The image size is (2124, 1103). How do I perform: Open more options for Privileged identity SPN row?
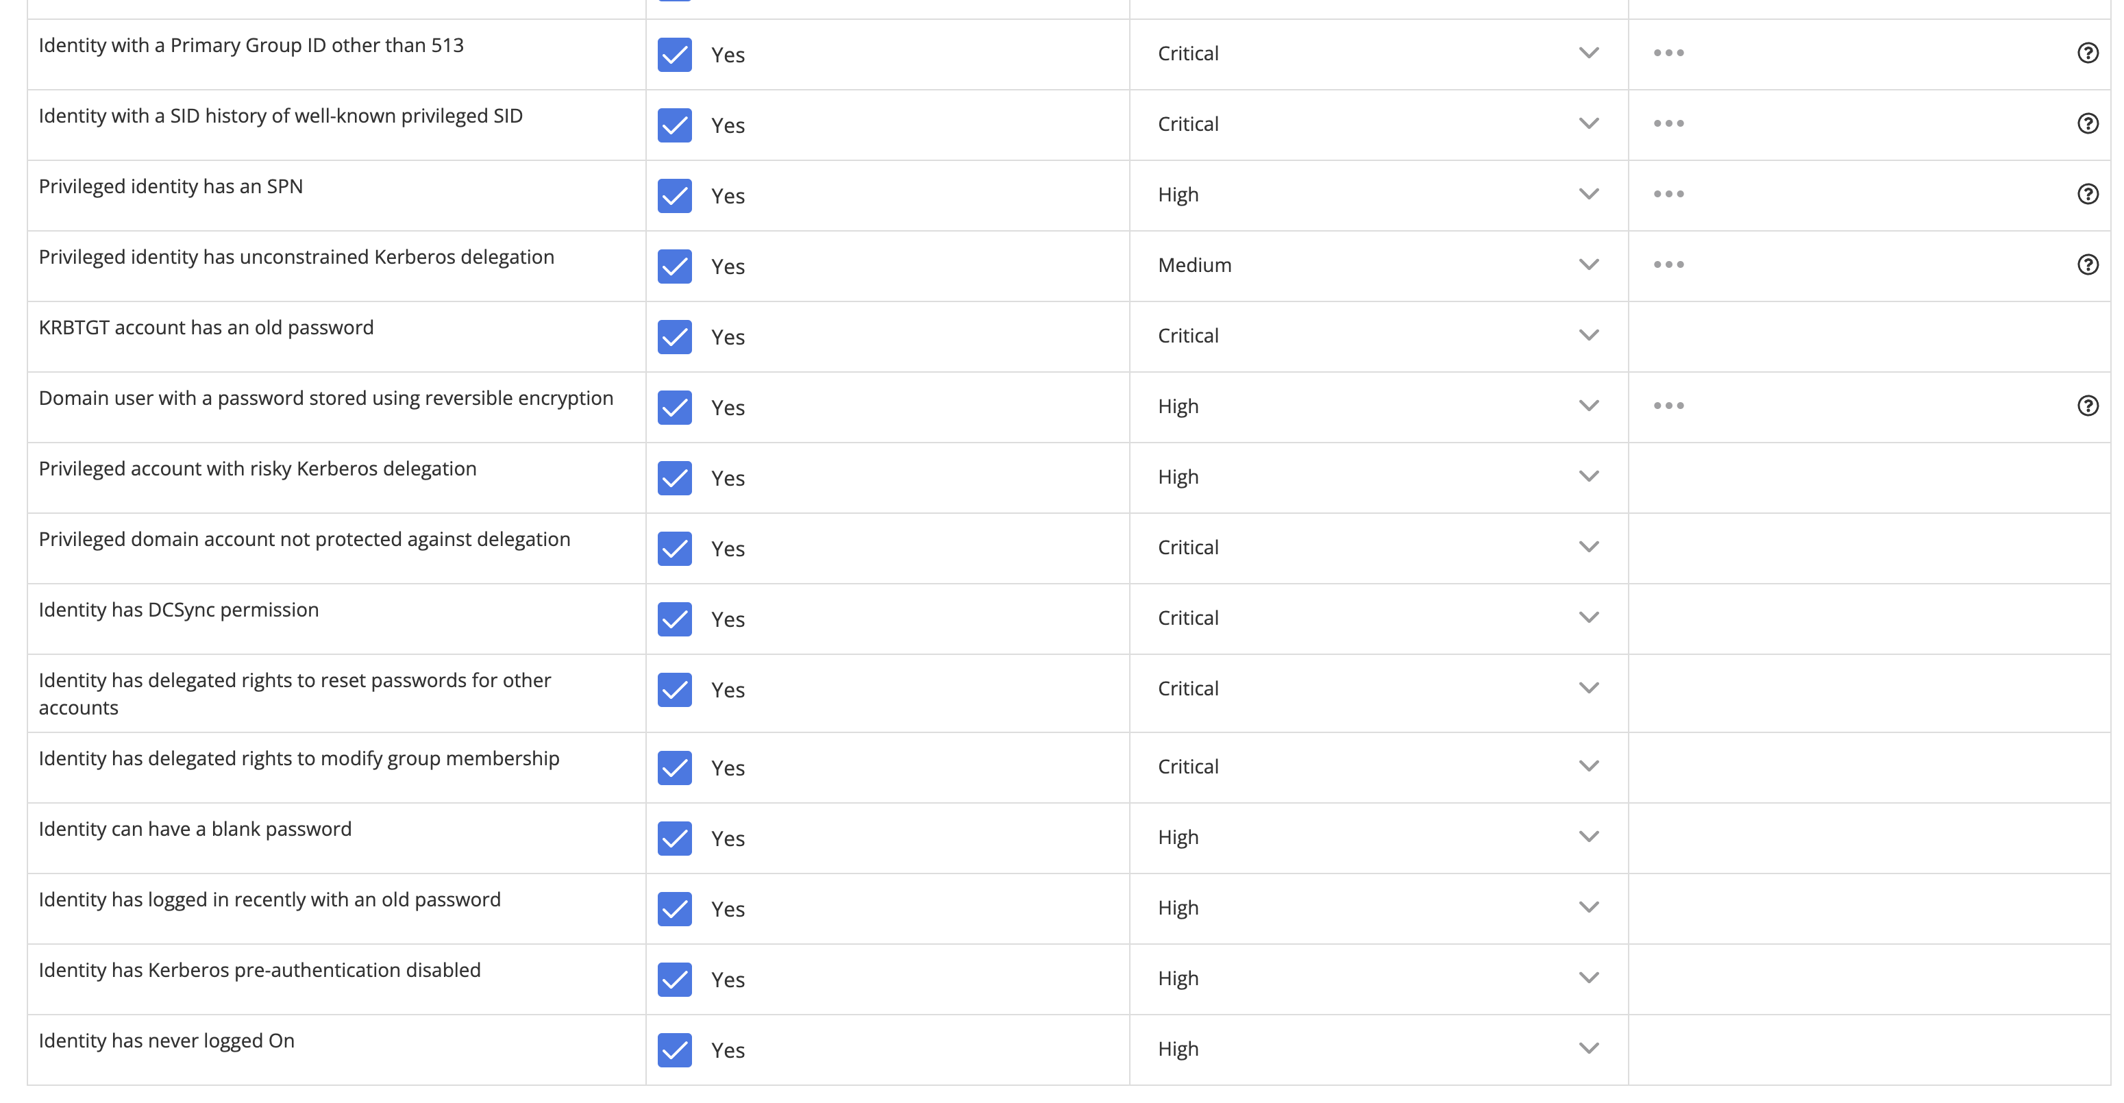pos(1668,195)
